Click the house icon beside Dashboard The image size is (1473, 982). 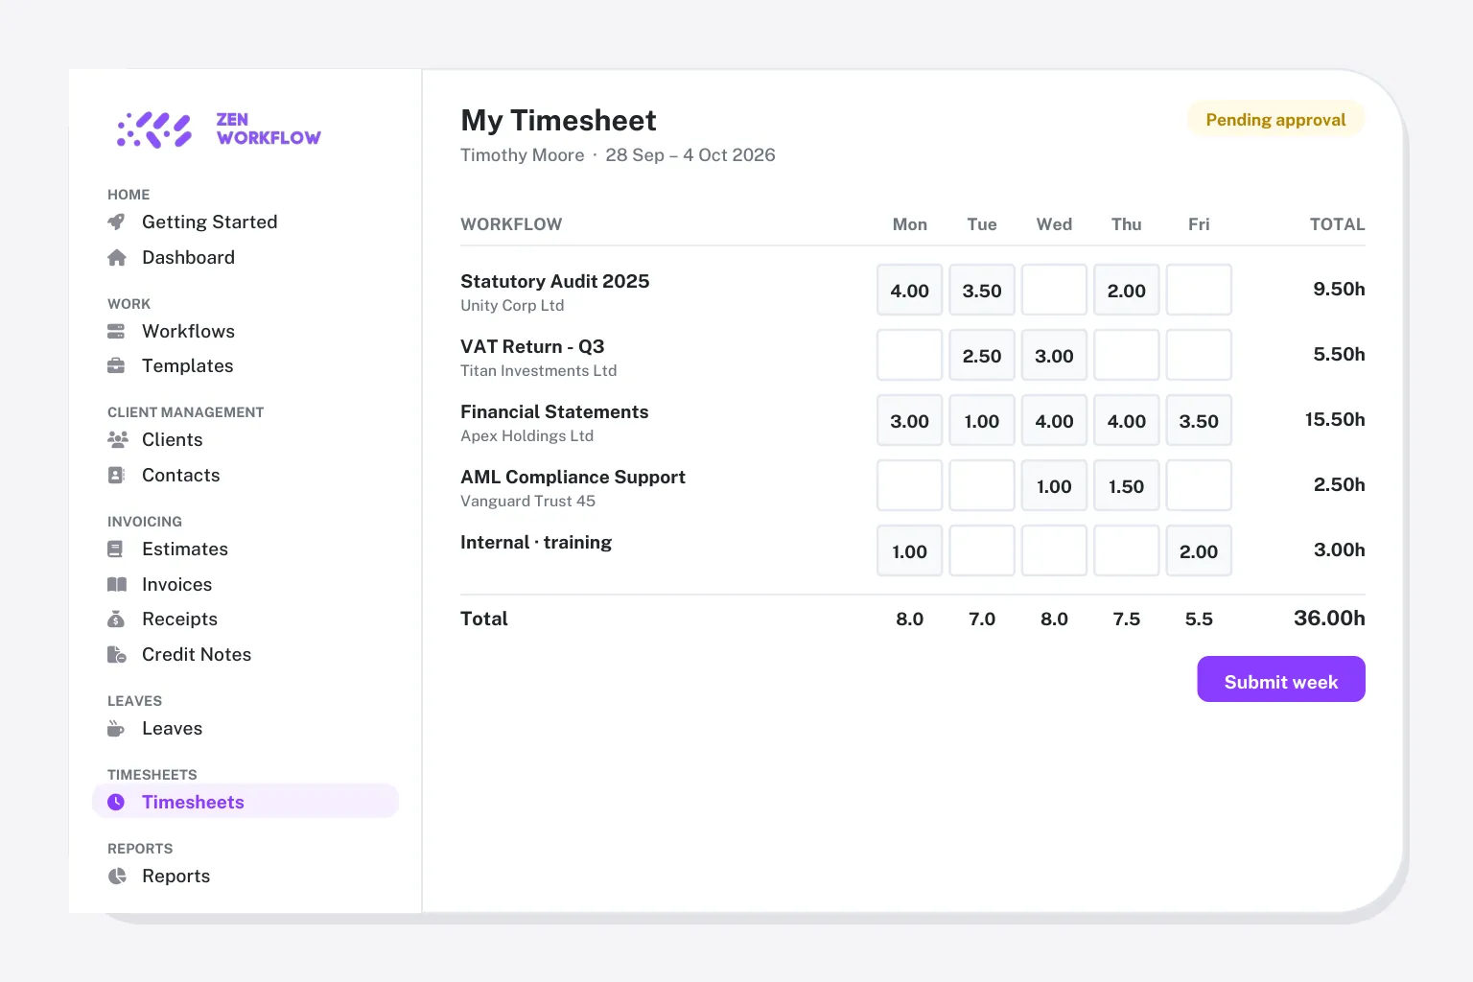pos(117,258)
